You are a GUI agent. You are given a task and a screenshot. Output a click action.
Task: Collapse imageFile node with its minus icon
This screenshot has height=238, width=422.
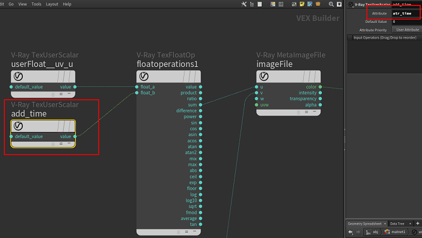tap(315, 111)
